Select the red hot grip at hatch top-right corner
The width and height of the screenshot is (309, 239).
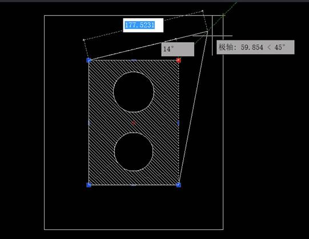[x=179, y=60]
